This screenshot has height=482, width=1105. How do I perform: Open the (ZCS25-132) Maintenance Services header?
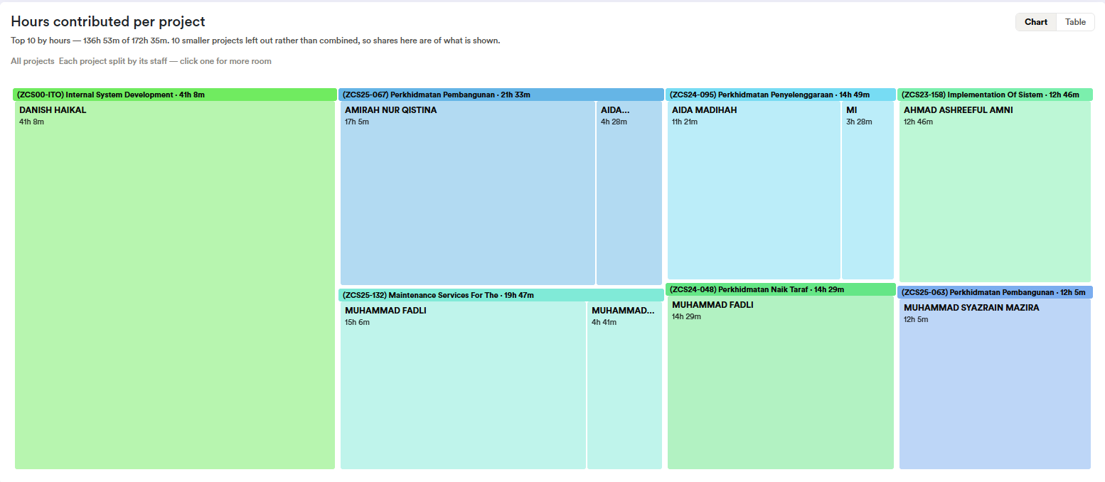pos(501,295)
